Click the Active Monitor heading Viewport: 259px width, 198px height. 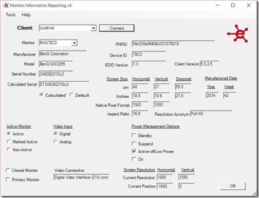pyautogui.click(x=18, y=127)
